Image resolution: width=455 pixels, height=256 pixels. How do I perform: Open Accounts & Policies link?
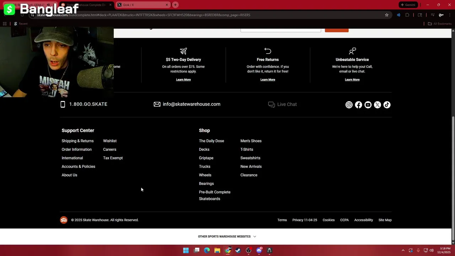point(78,167)
